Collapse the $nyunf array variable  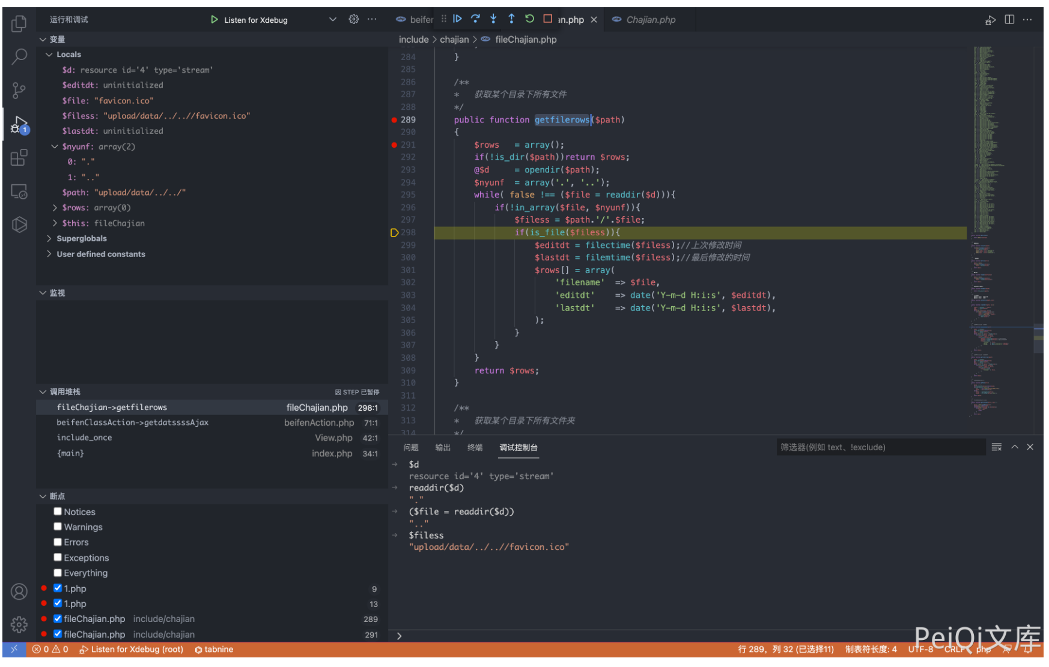click(x=55, y=146)
